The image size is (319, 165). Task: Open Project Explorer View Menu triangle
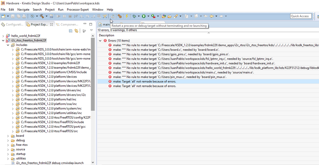pos(91,31)
